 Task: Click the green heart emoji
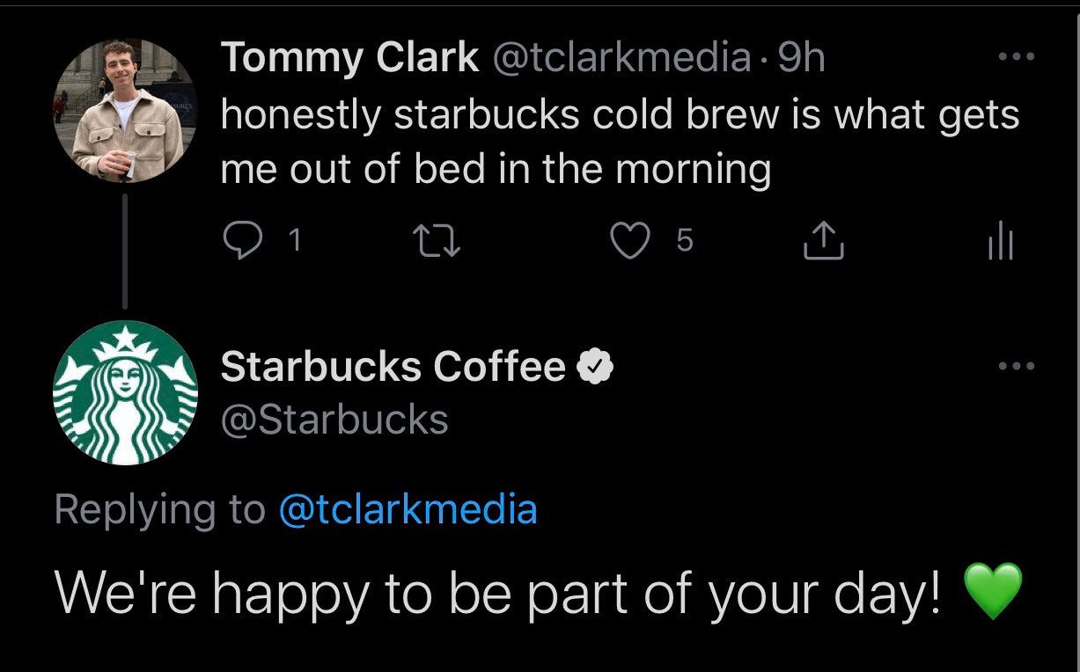993,593
